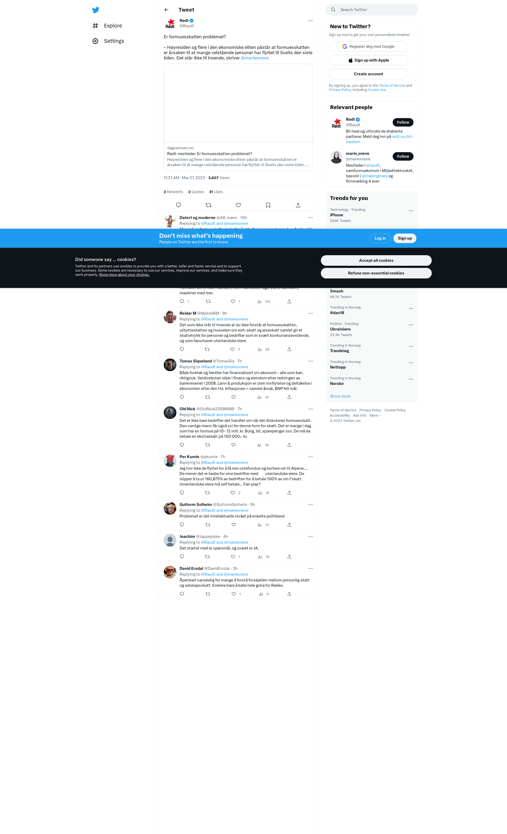Click the retweet icon under the main tweet
Viewport: 507px width, 834px height.
[208, 205]
